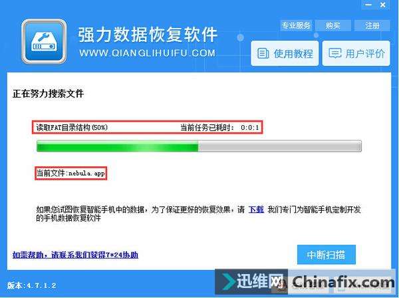Open the 7*24 help contact link
Image resolution: width=399 pixels, height=298 pixels.
(x=75, y=255)
